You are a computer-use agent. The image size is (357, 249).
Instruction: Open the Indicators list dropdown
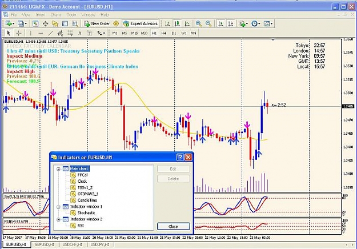pyautogui.click(x=243, y=23)
